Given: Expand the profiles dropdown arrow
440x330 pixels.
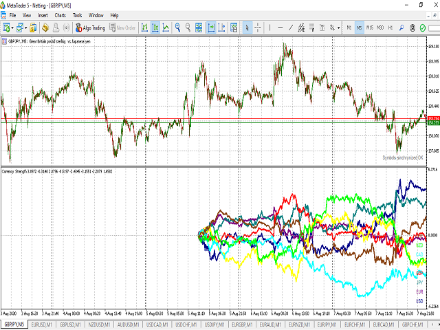Looking at the screenshot, I should point(27,27).
